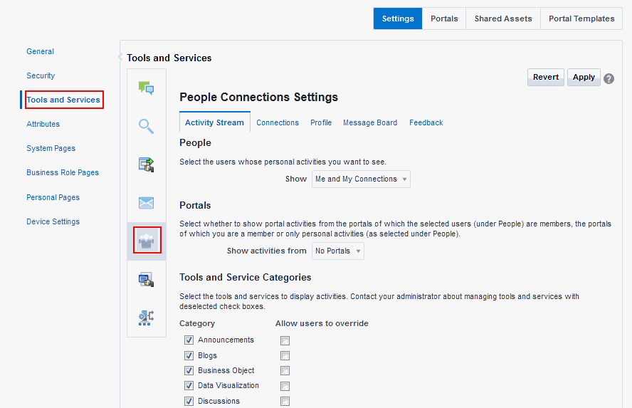The height and width of the screenshot is (408, 632).
Task: Open the last gear icon in the Tools and Services bar
Action: 147,318
